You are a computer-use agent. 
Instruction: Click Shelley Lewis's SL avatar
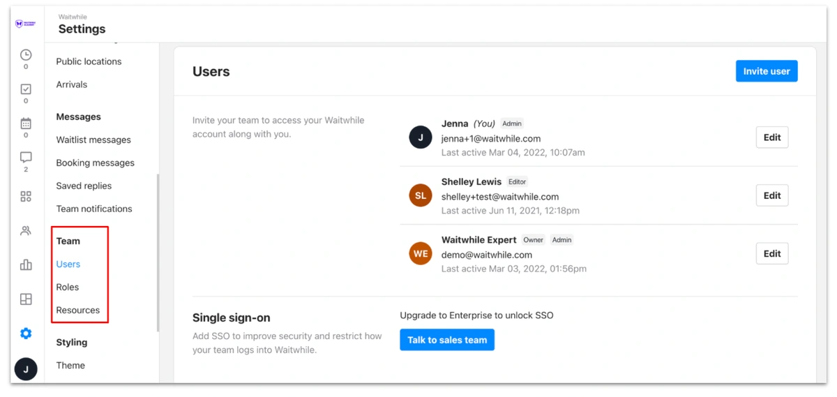421,195
